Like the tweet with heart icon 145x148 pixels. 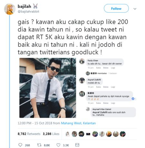(x=58, y=145)
